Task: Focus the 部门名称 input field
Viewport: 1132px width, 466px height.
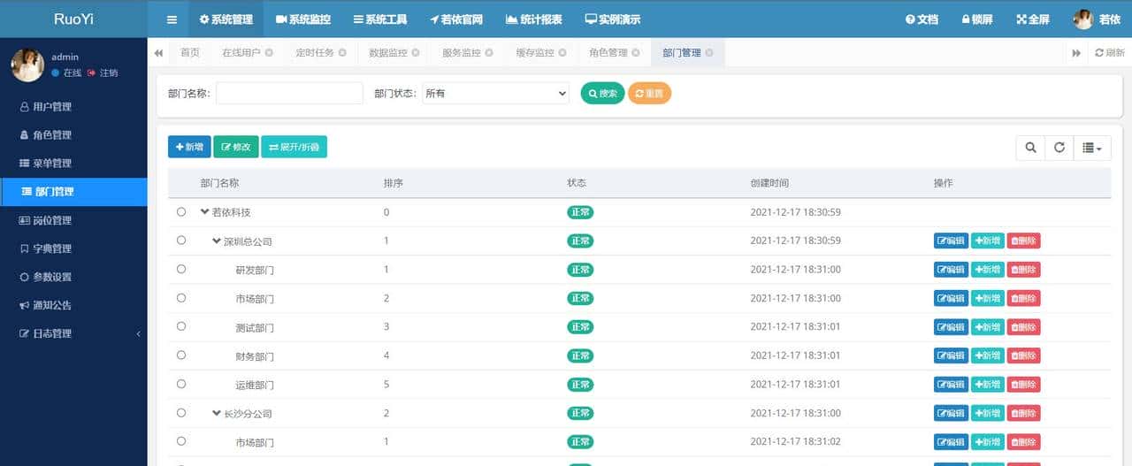Action: click(x=289, y=93)
